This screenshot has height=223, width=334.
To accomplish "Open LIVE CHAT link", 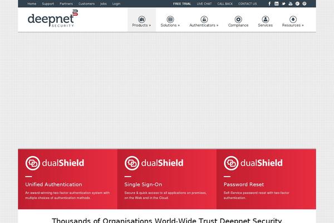I will click(x=204, y=4).
